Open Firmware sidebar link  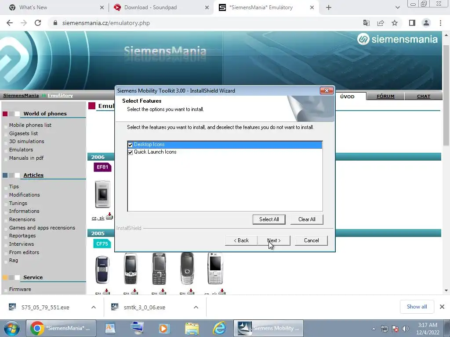point(20,289)
